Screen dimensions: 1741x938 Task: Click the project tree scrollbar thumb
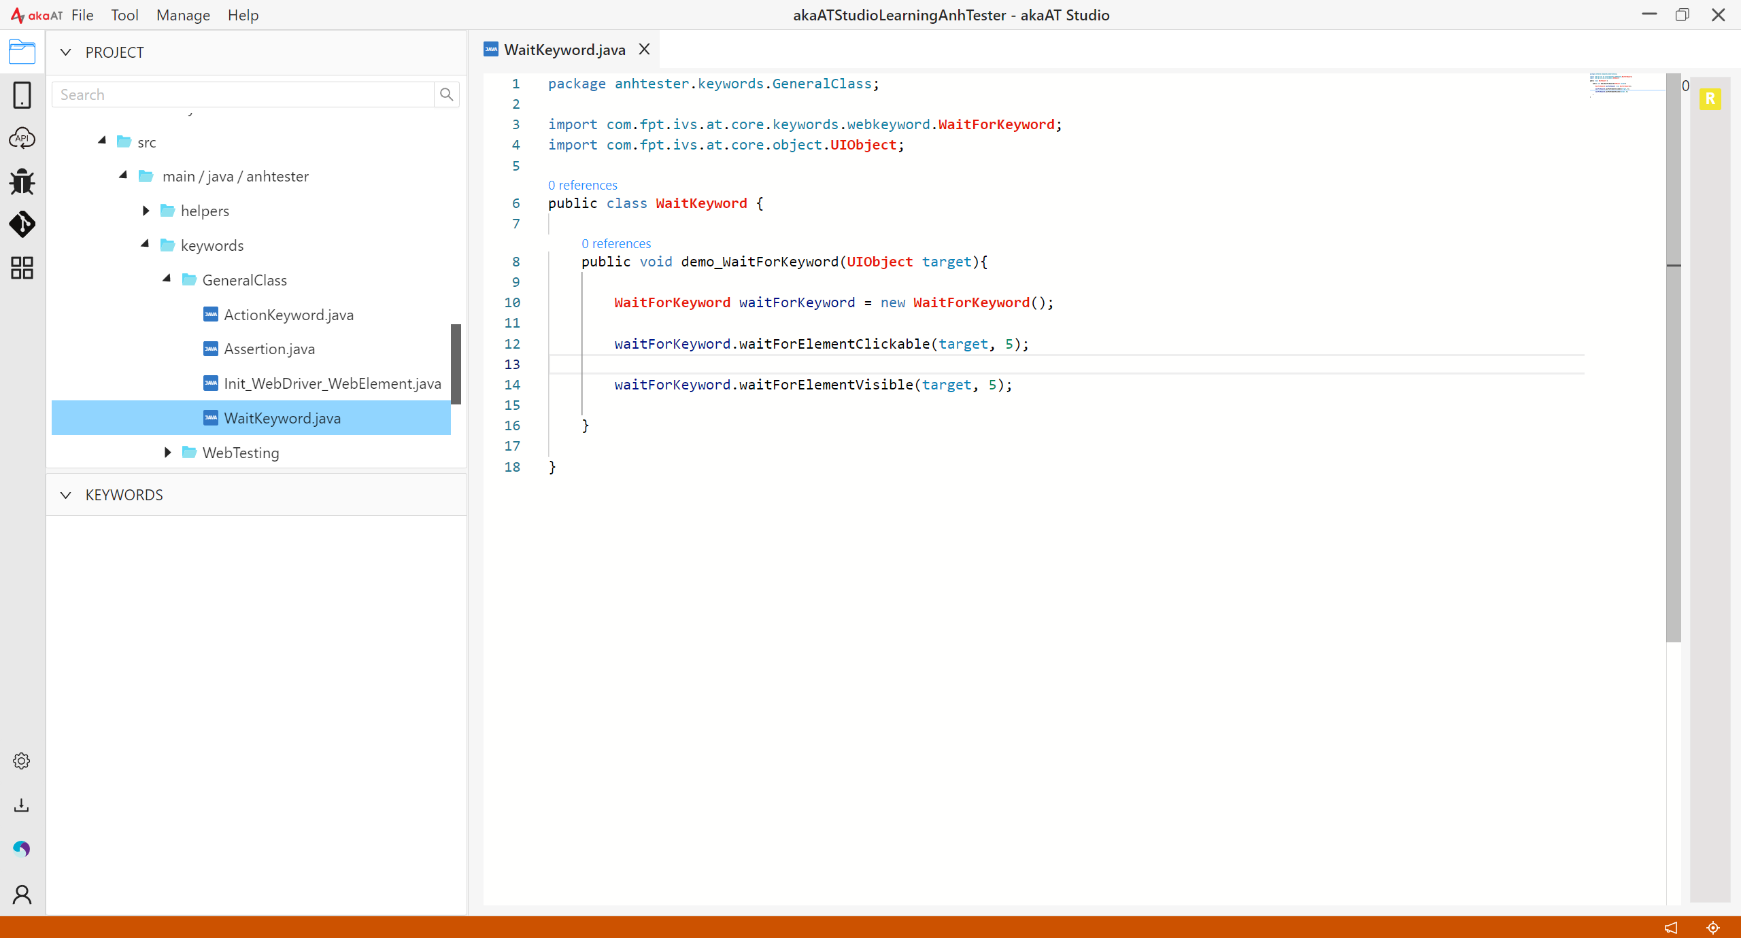456,364
